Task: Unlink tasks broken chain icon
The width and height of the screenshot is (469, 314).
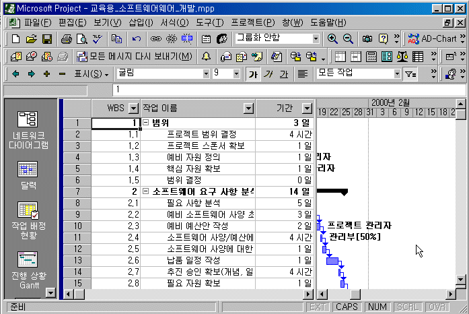Action: (172, 39)
